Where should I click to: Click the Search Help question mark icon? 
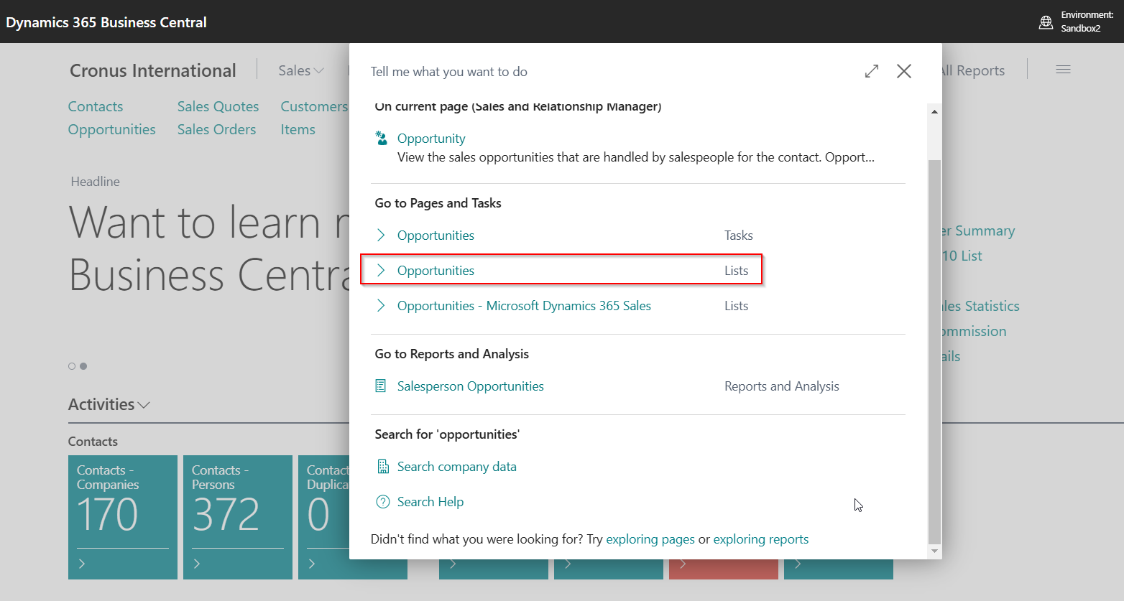pyautogui.click(x=383, y=502)
